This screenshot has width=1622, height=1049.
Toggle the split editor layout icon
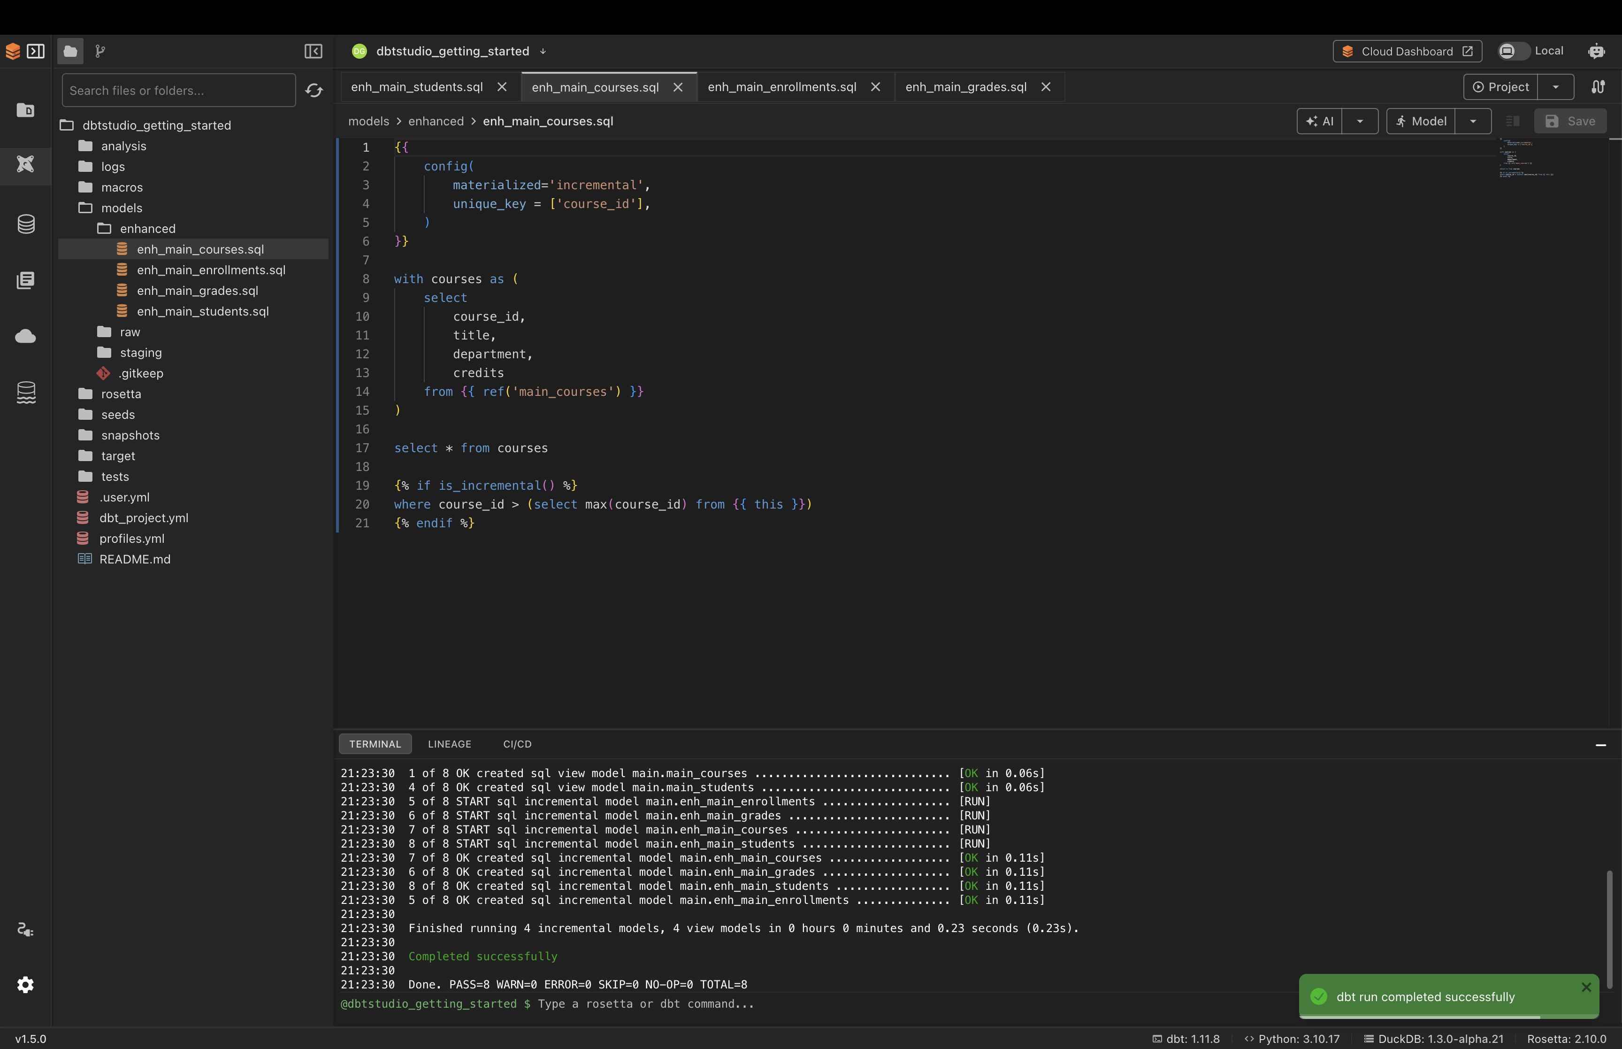click(1513, 121)
